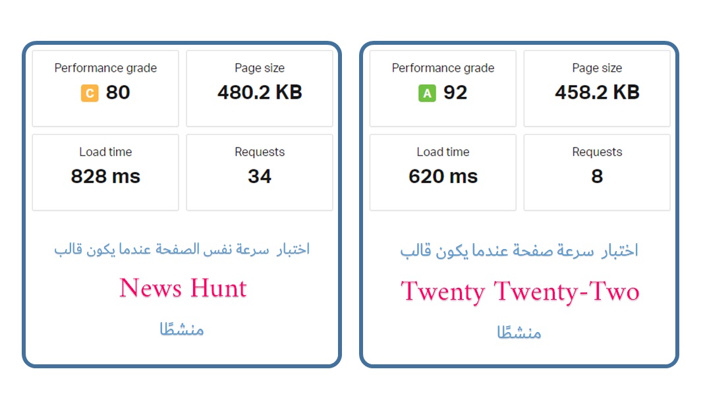This screenshot has height=419, width=705.
Task: Click the score 80 number
Action: pyautogui.click(x=118, y=93)
